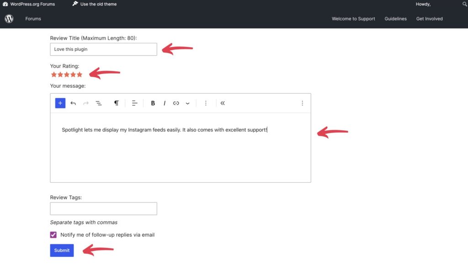This screenshot has width=468, height=265.
Task: Click the Get Involved link
Action: pos(429,19)
